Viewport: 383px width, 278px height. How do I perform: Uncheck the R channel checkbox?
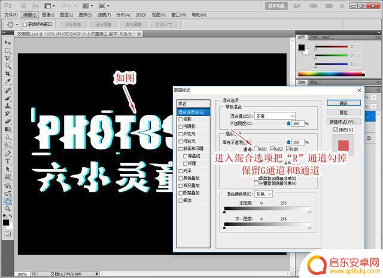coord(256,149)
